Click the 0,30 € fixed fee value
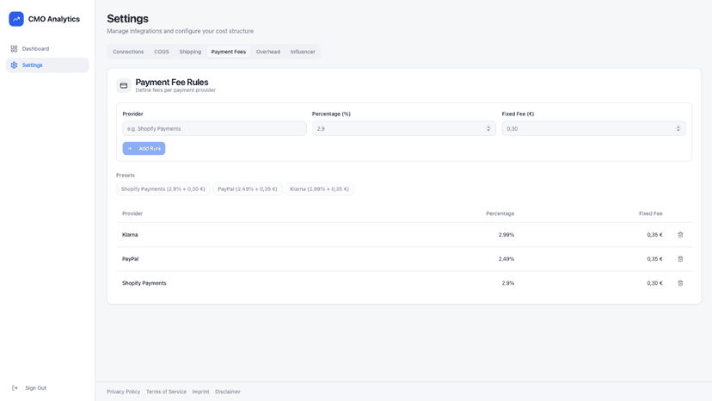 [654, 283]
